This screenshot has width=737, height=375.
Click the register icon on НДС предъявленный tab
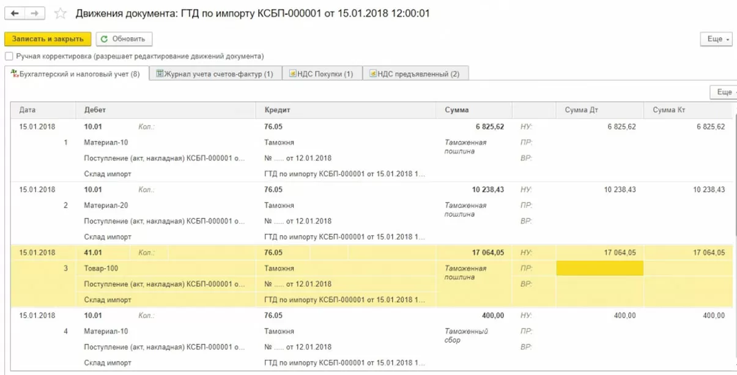(x=372, y=74)
